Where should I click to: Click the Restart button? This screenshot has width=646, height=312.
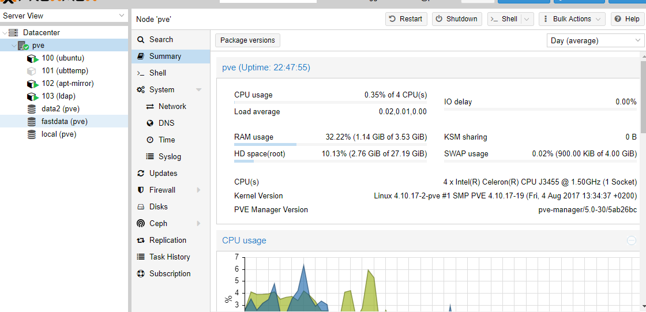tap(406, 19)
